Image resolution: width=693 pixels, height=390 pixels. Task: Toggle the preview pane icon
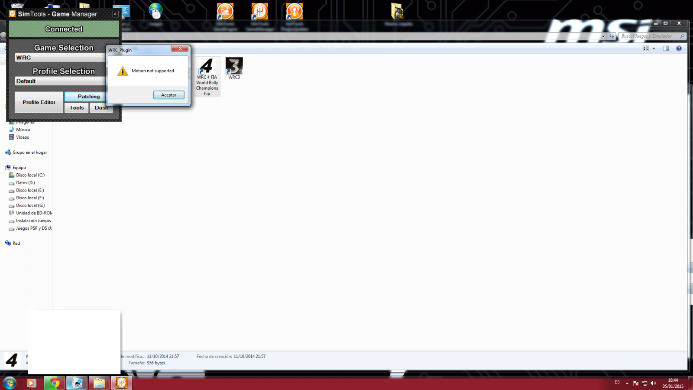(666, 49)
